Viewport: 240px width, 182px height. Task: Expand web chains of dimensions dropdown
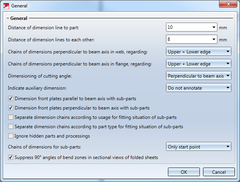pos(228,51)
